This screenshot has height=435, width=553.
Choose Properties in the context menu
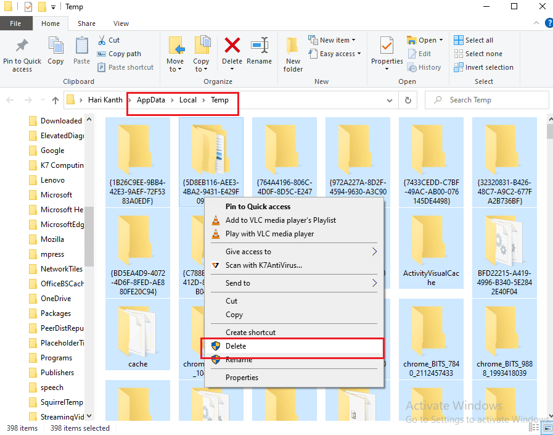pyautogui.click(x=294, y=378)
